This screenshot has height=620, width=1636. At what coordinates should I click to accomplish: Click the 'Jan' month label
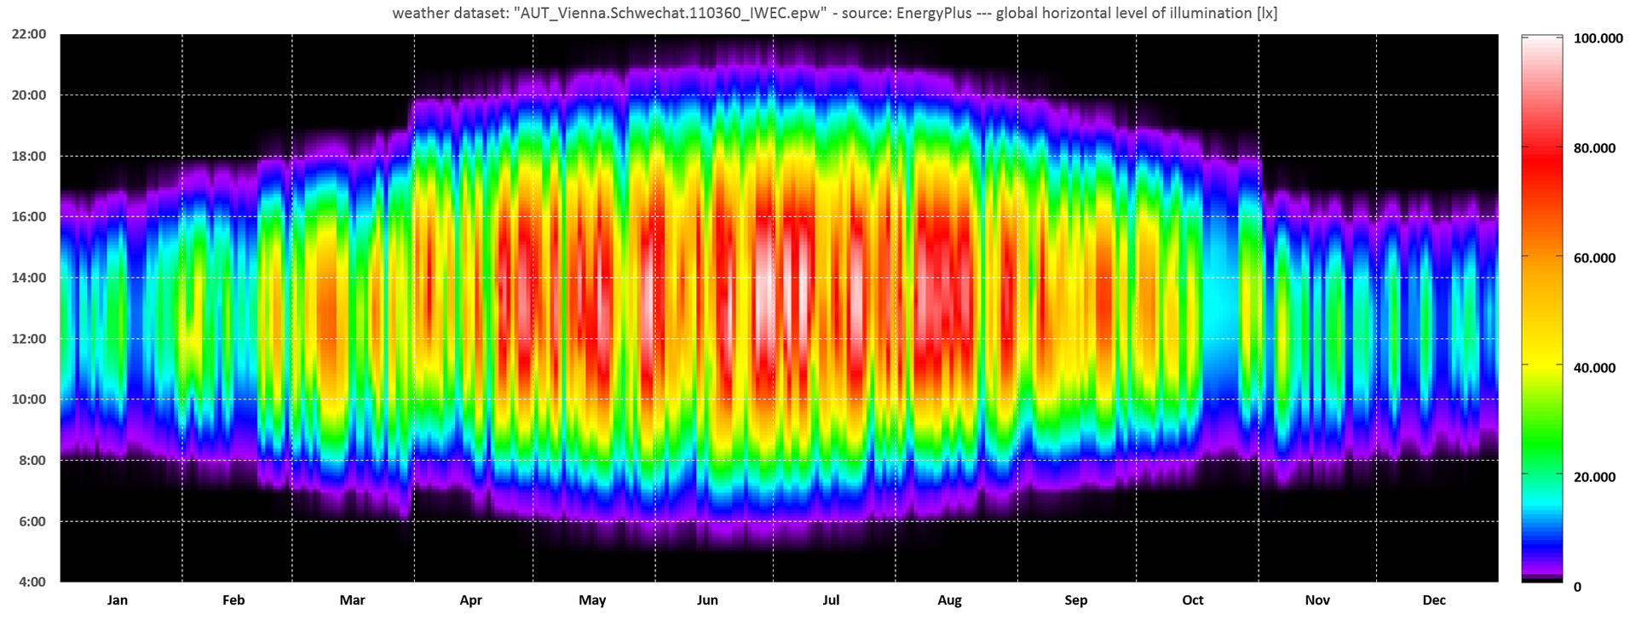(118, 600)
